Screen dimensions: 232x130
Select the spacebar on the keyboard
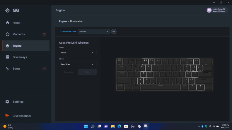pyautogui.click(x=161, y=87)
